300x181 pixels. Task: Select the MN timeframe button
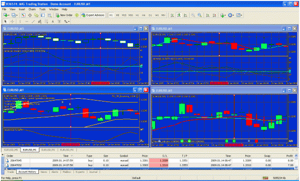tap(163, 15)
